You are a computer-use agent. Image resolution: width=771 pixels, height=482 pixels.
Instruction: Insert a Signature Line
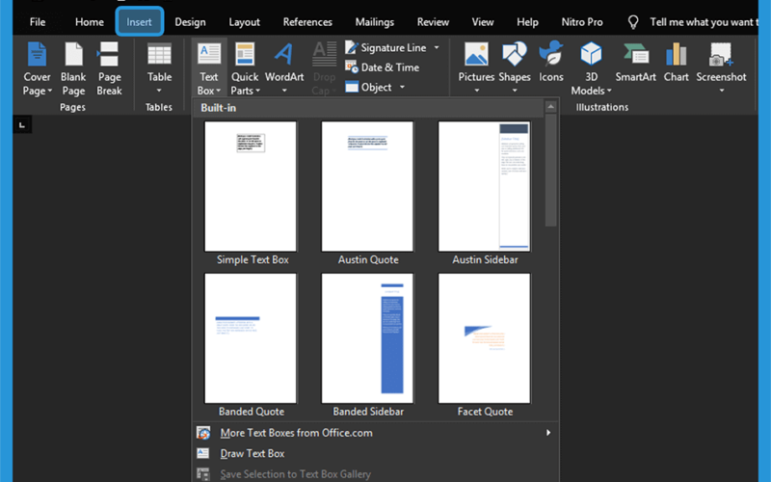pyautogui.click(x=385, y=47)
